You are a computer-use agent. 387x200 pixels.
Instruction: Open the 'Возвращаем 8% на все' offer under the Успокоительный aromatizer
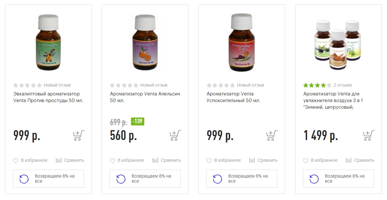[241, 179]
